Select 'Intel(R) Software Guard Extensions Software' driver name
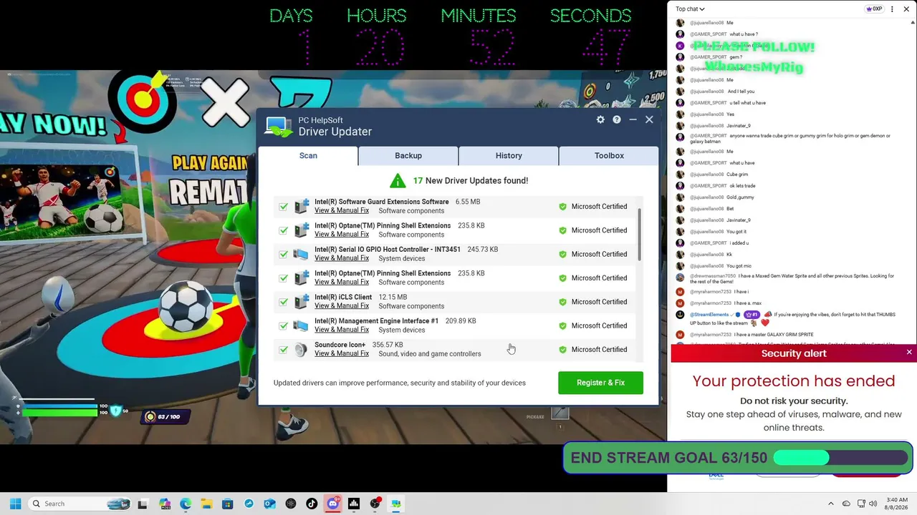917x515 pixels. click(381, 202)
